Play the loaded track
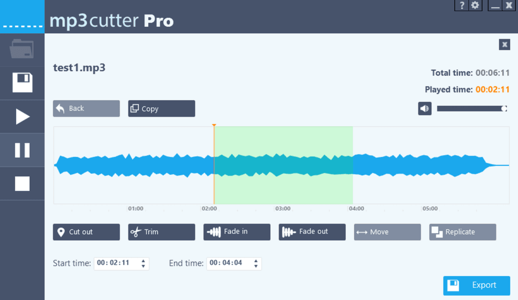The image size is (518, 300). click(x=22, y=116)
